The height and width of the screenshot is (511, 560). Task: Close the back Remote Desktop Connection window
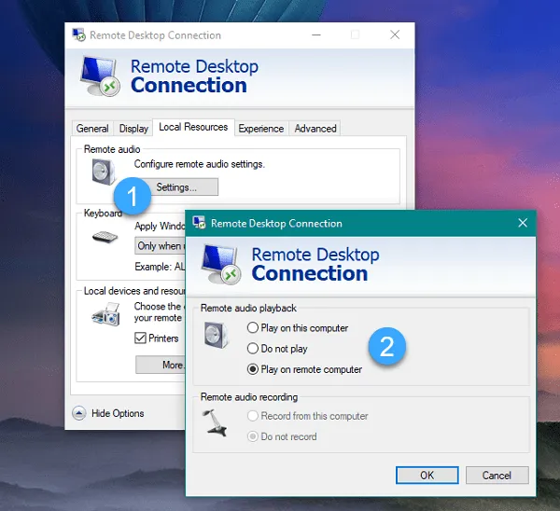[395, 35]
